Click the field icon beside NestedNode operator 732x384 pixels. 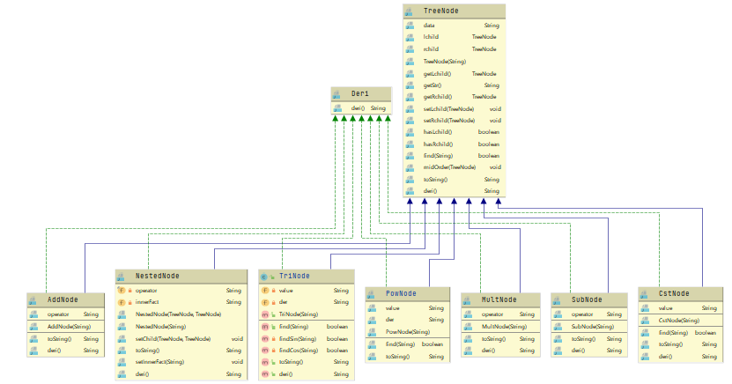click(x=122, y=291)
